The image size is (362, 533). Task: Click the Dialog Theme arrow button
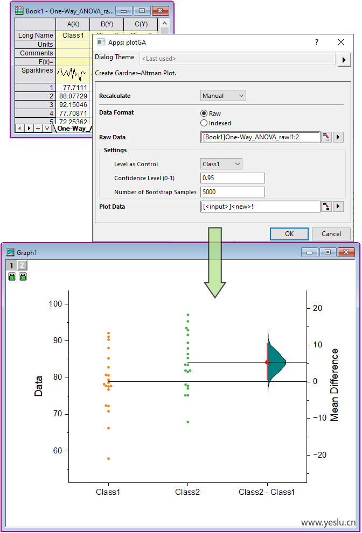pyautogui.click(x=344, y=60)
